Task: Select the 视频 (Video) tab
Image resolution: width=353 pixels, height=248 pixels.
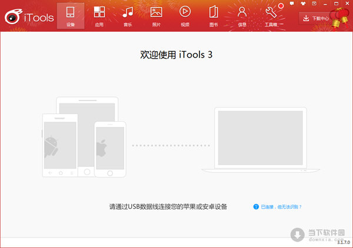Action: pyautogui.click(x=185, y=16)
